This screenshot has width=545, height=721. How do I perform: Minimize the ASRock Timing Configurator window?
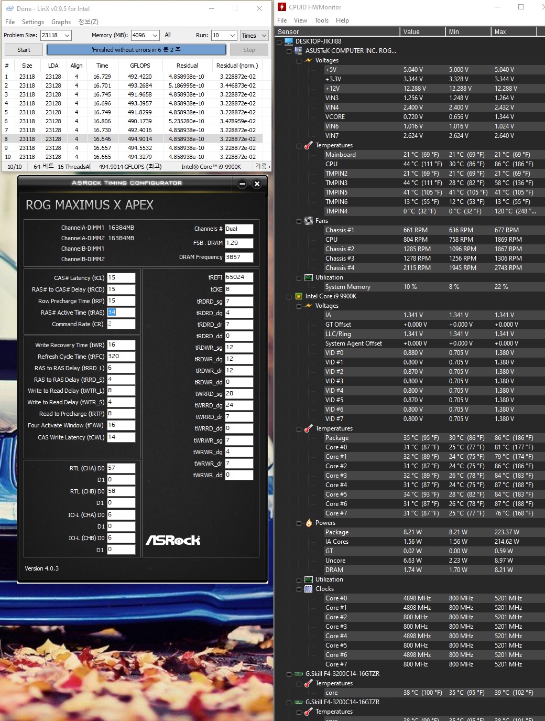pos(242,184)
